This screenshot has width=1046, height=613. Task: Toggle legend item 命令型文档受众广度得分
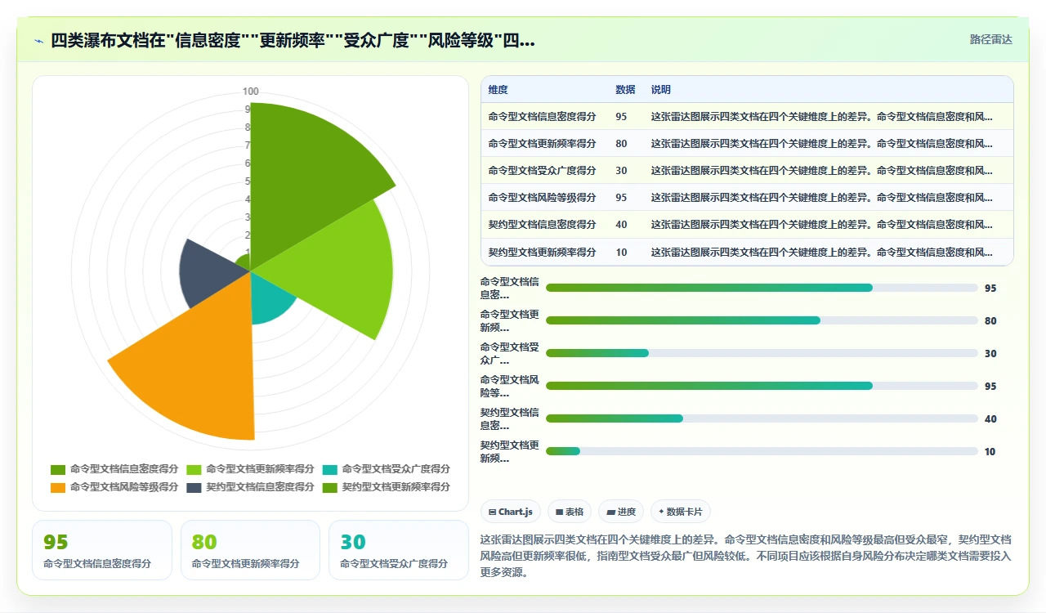pyautogui.click(x=386, y=469)
